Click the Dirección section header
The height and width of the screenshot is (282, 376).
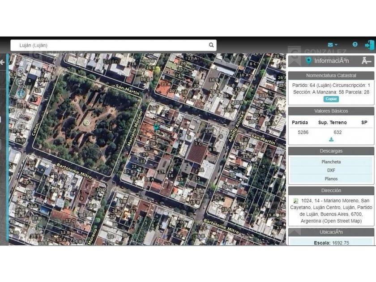tap(331, 191)
